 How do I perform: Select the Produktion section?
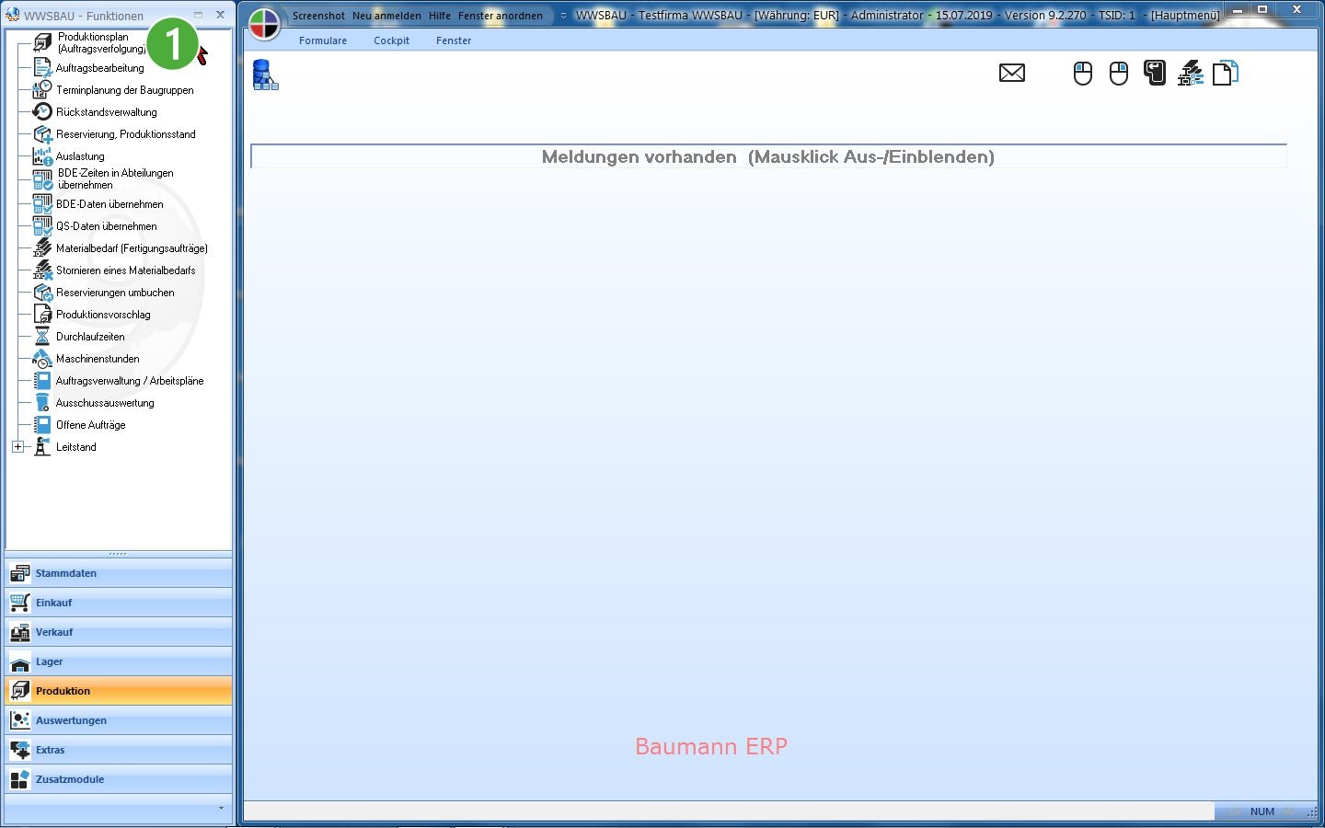(118, 691)
